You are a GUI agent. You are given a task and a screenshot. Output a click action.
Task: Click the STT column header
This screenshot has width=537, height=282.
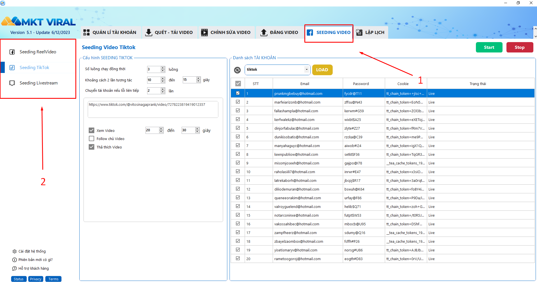tap(259, 84)
